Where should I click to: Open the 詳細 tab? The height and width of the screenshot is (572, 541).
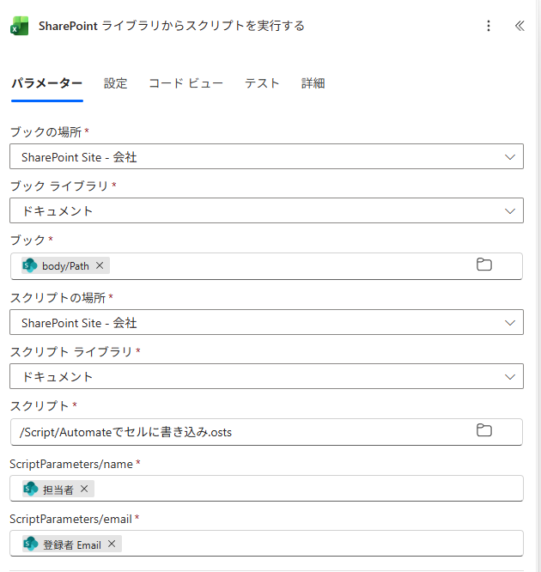pyautogui.click(x=313, y=83)
